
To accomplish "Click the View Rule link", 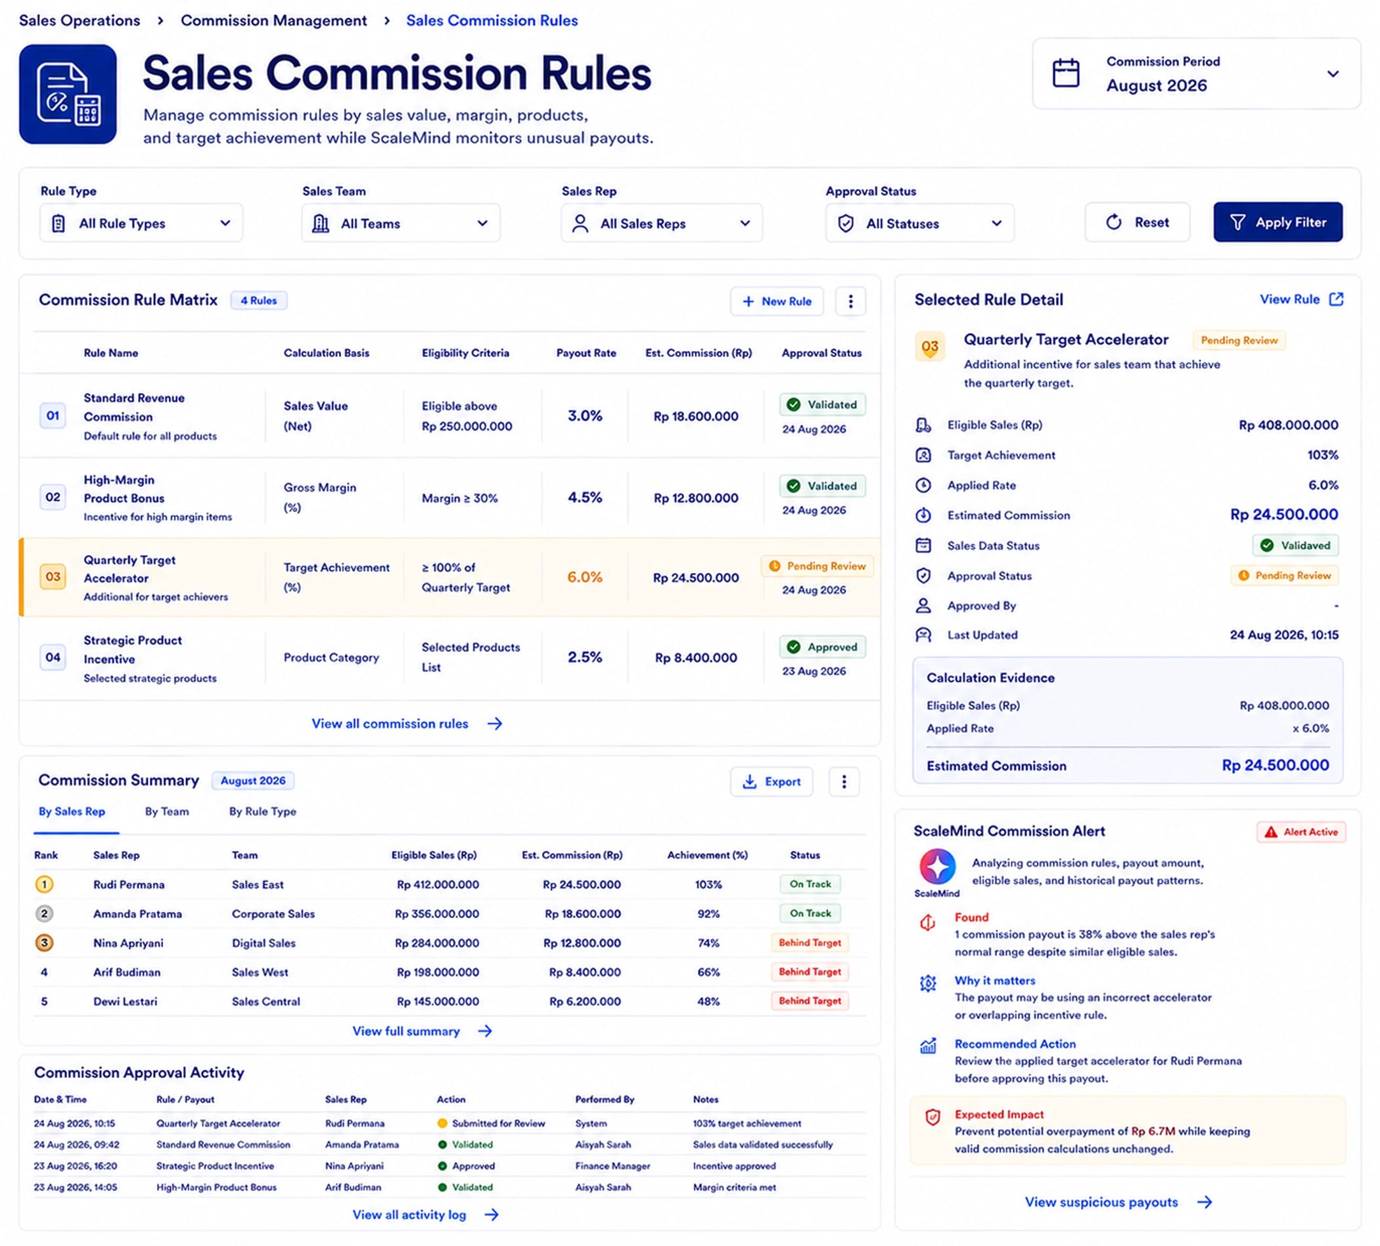I will coord(1302,299).
